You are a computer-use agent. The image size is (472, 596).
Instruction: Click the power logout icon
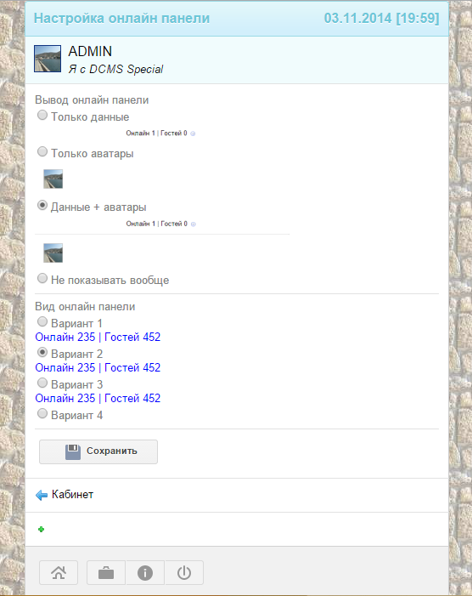coord(184,572)
